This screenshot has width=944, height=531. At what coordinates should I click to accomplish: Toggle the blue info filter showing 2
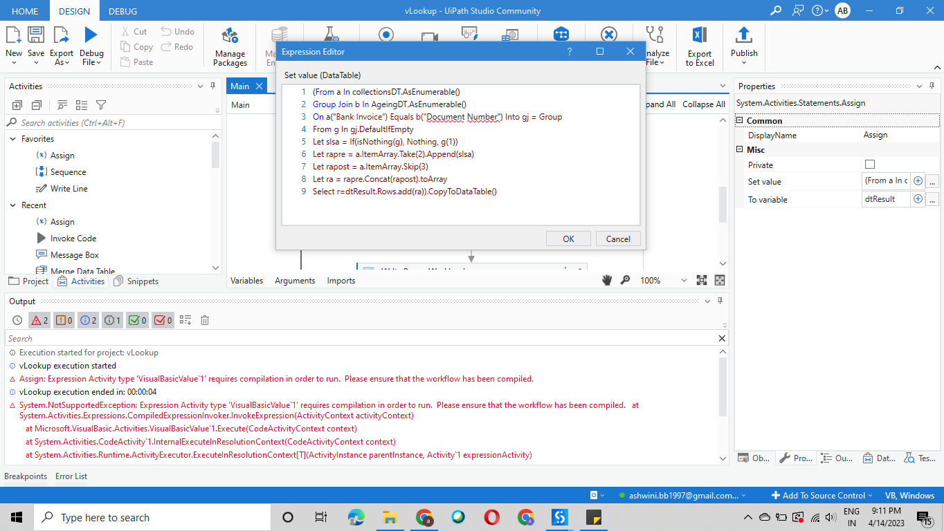[89, 320]
